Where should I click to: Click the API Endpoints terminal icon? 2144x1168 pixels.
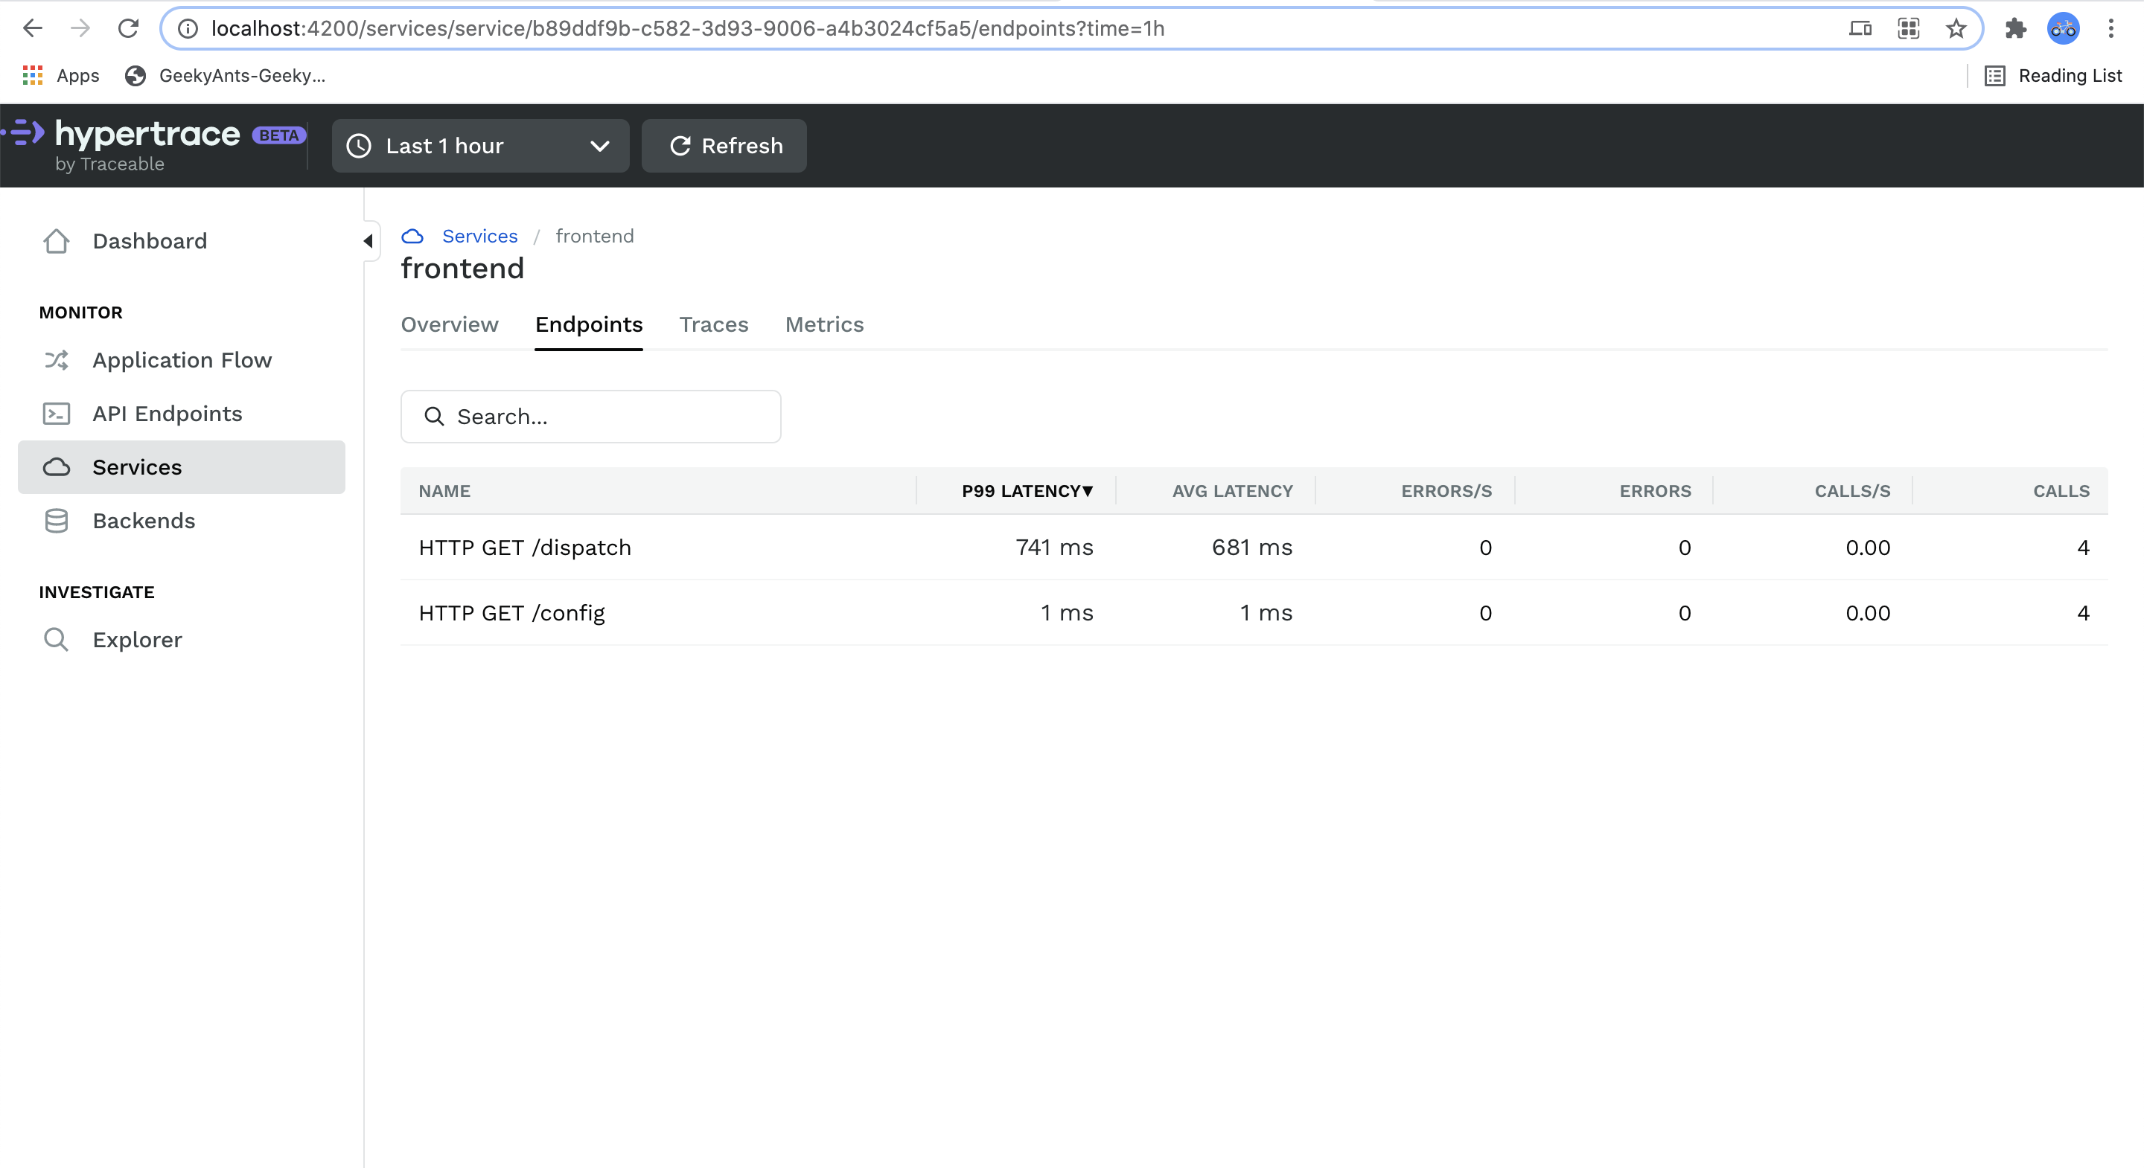[56, 414]
